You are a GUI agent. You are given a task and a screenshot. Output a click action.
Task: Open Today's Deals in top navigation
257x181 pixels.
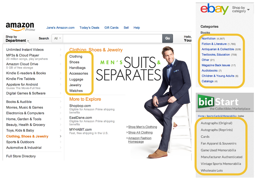click(89, 28)
